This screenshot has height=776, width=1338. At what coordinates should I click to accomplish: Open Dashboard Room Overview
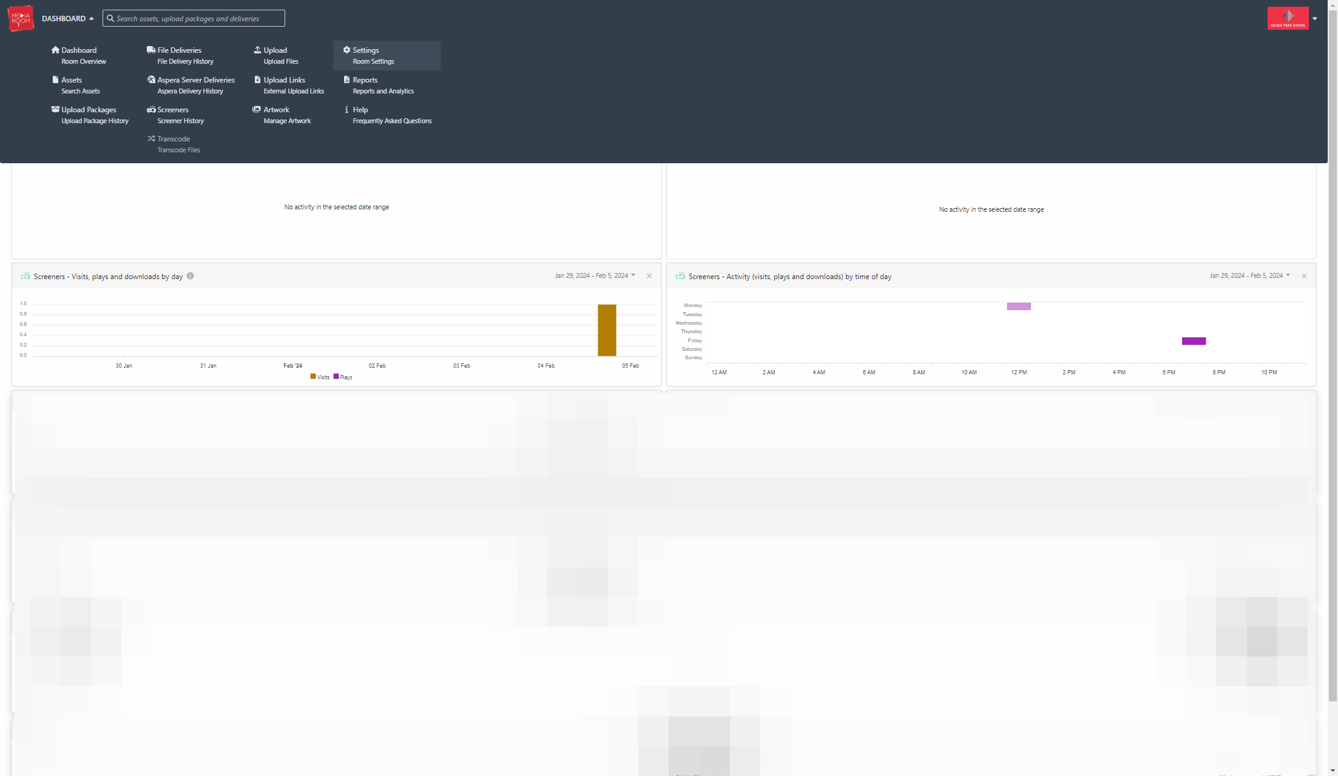pos(84,61)
